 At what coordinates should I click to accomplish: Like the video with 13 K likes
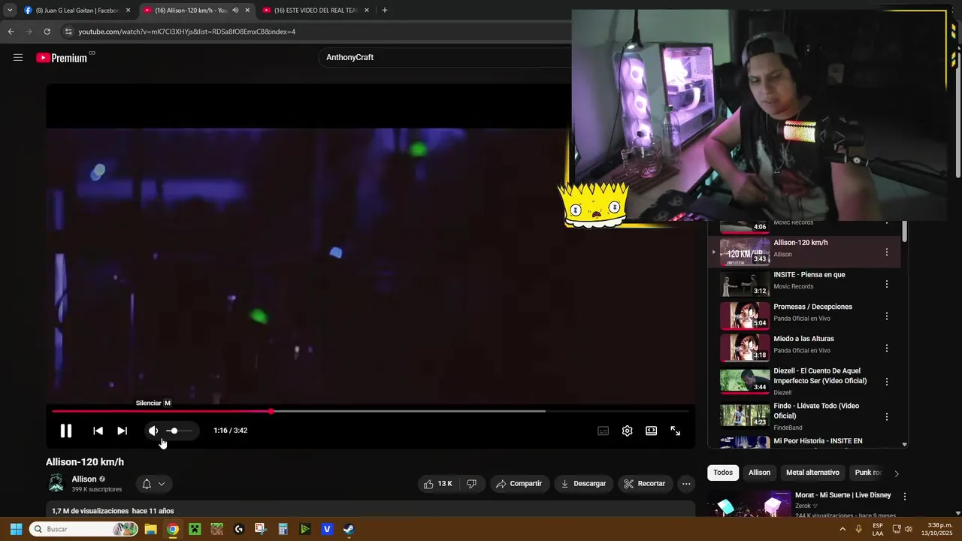[438, 484]
